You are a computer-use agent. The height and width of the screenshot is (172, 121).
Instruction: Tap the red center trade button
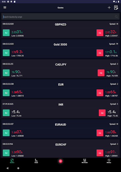tap(61, 161)
